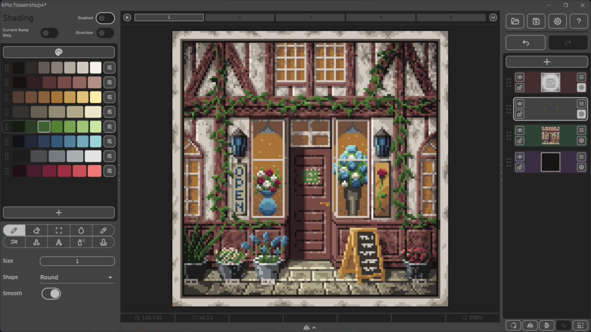Open the palette manager with the palette icon

(x=59, y=52)
